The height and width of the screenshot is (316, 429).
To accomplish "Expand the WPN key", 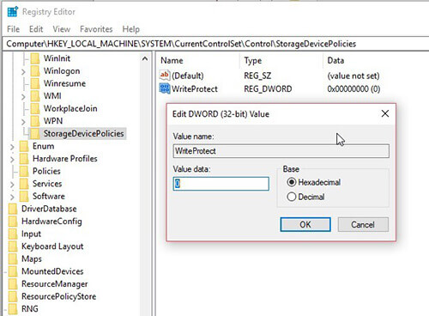I will pos(23,122).
